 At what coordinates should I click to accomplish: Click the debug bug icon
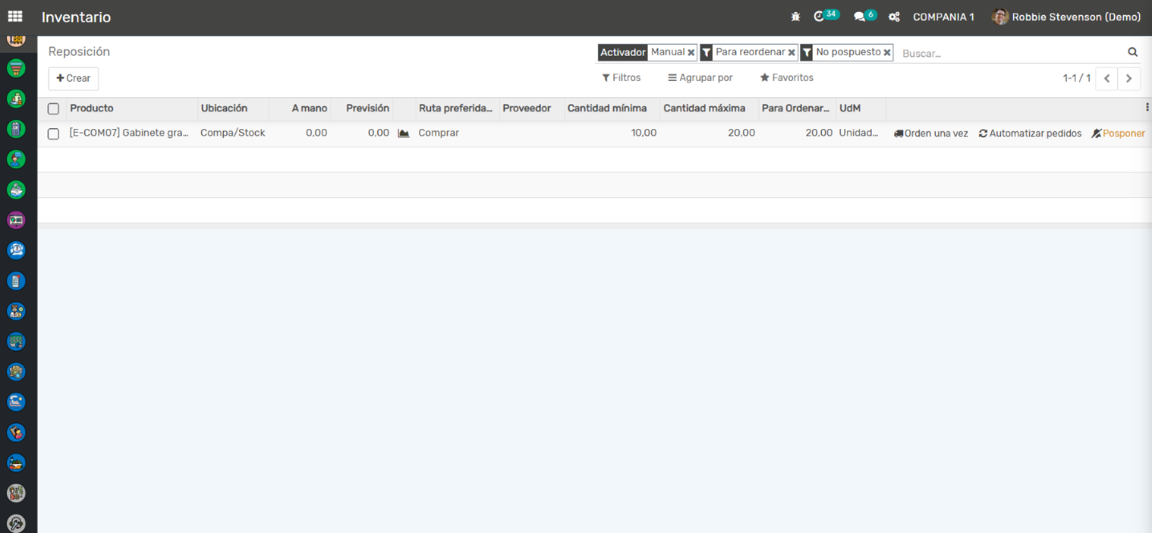(x=795, y=17)
